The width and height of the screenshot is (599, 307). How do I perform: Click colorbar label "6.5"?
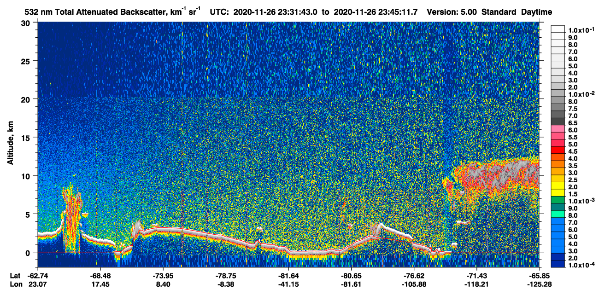tap(574, 123)
